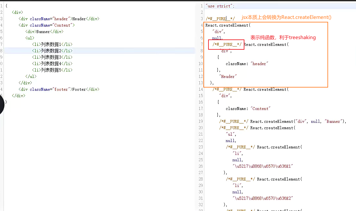The height and width of the screenshot is (211, 356).
Task: Click line number 32 in output gutter
Action: point(201,205)
